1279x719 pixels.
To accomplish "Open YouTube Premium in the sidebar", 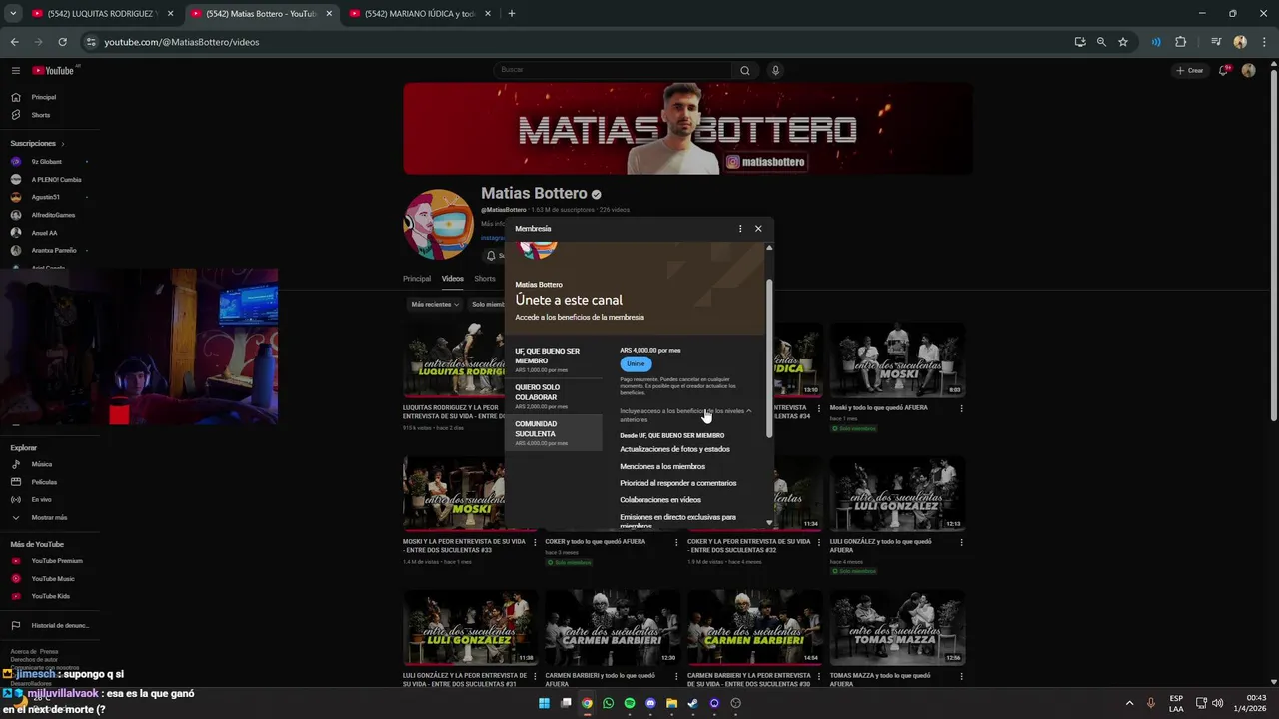I will pyautogui.click(x=56, y=561).
